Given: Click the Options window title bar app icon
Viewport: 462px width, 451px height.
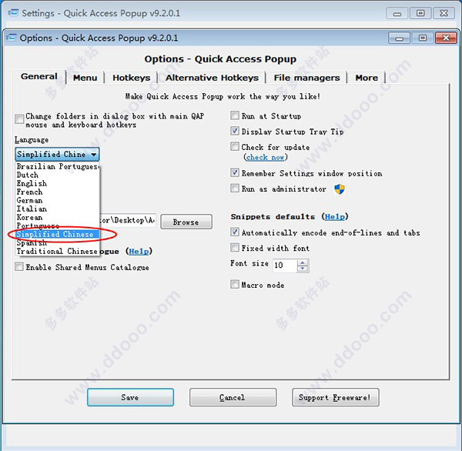Looking at the screenshot, I should click(11, 38).
